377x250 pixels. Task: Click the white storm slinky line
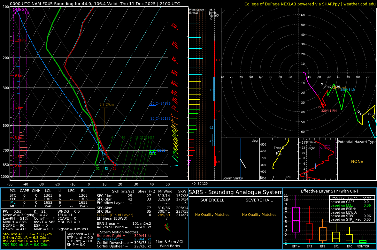pyautogui.click(x=243, y=163)
